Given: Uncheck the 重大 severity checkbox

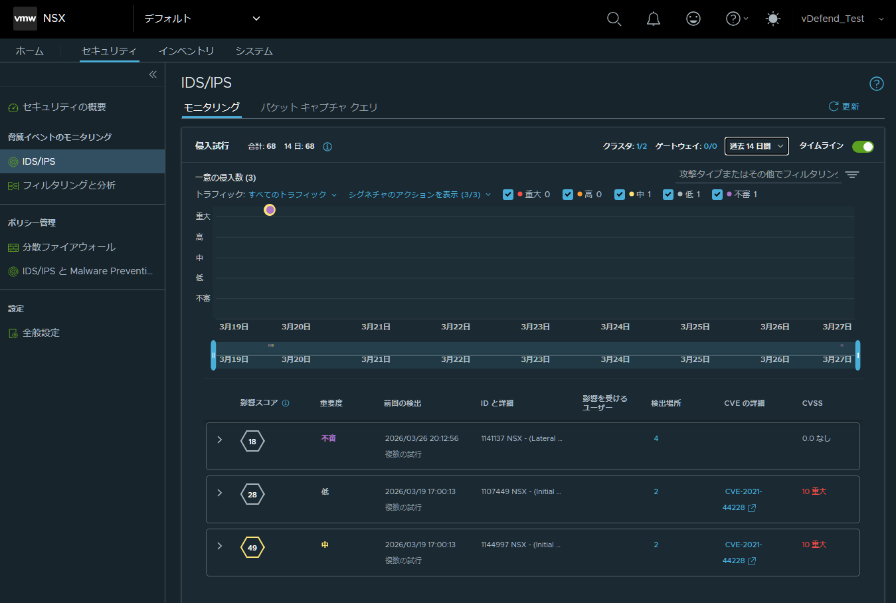Looking at the screenshot, I should tap(508, 195).
